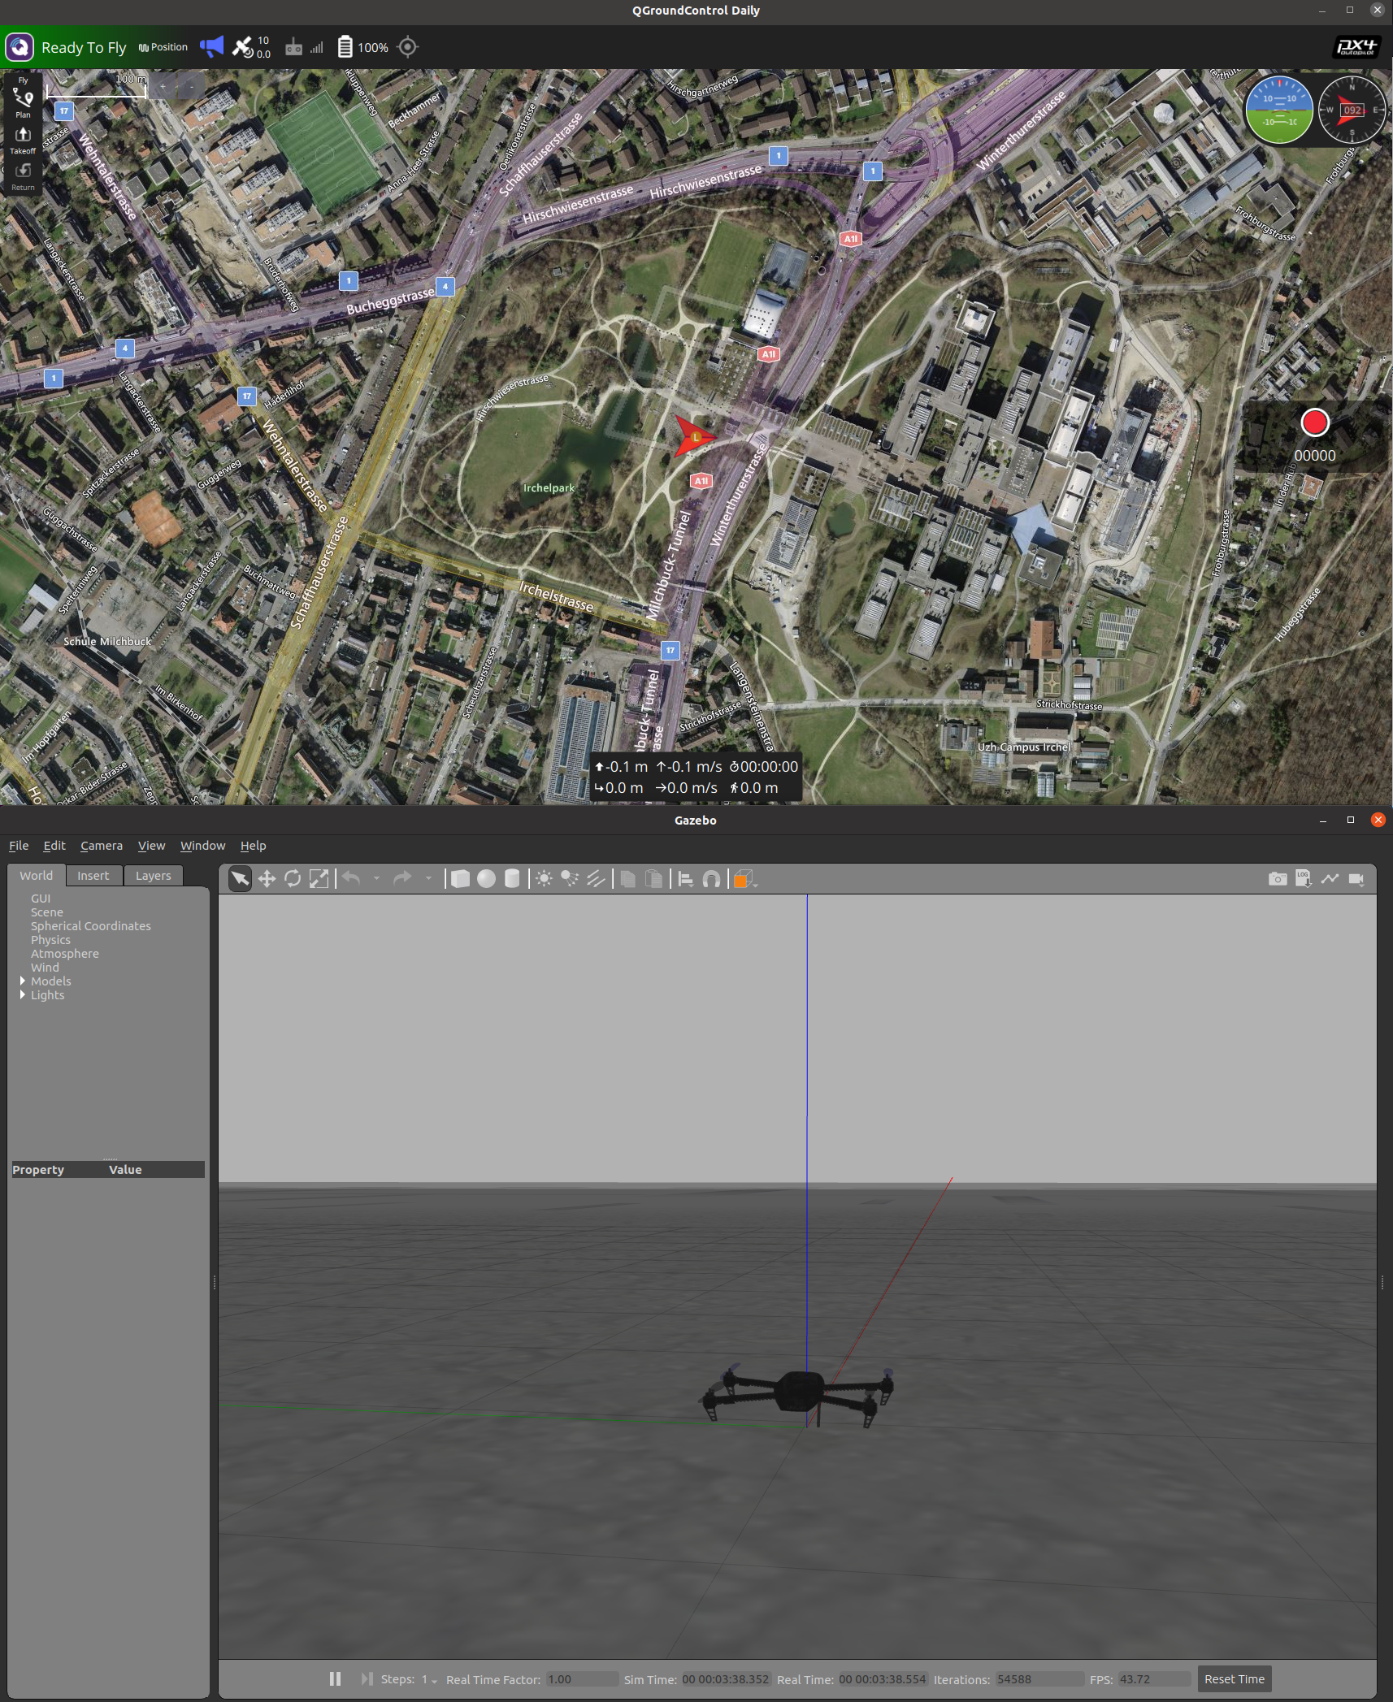Screen dimensions: 1393x1702
Task: Open the log data recorder icon
Action: tap(1304, 878)
